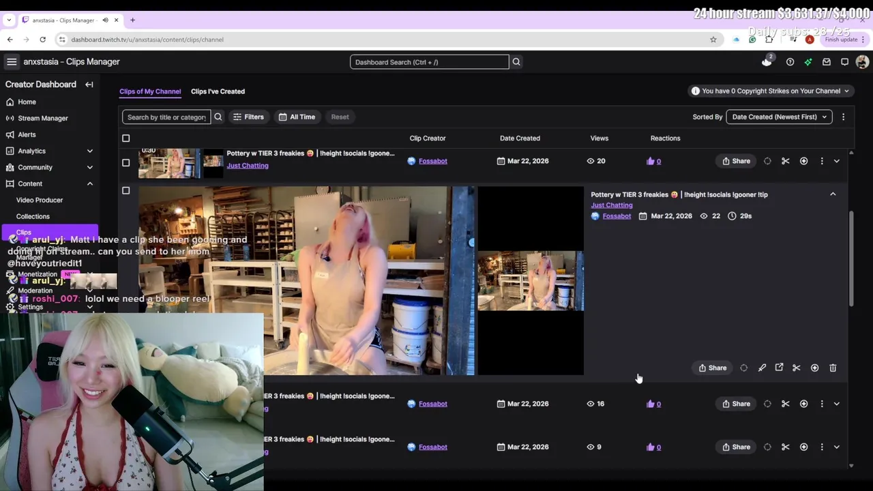The width and height of the screenshot is (873, 491).
Task: Open the hamburger navigation menu
Action: [12, 62]
